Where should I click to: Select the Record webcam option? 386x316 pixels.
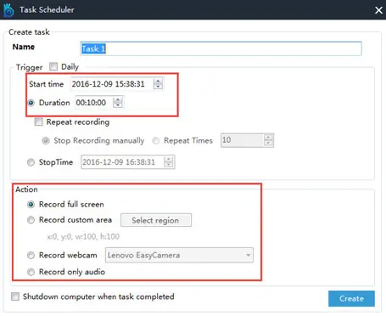(x=31, y=255)
